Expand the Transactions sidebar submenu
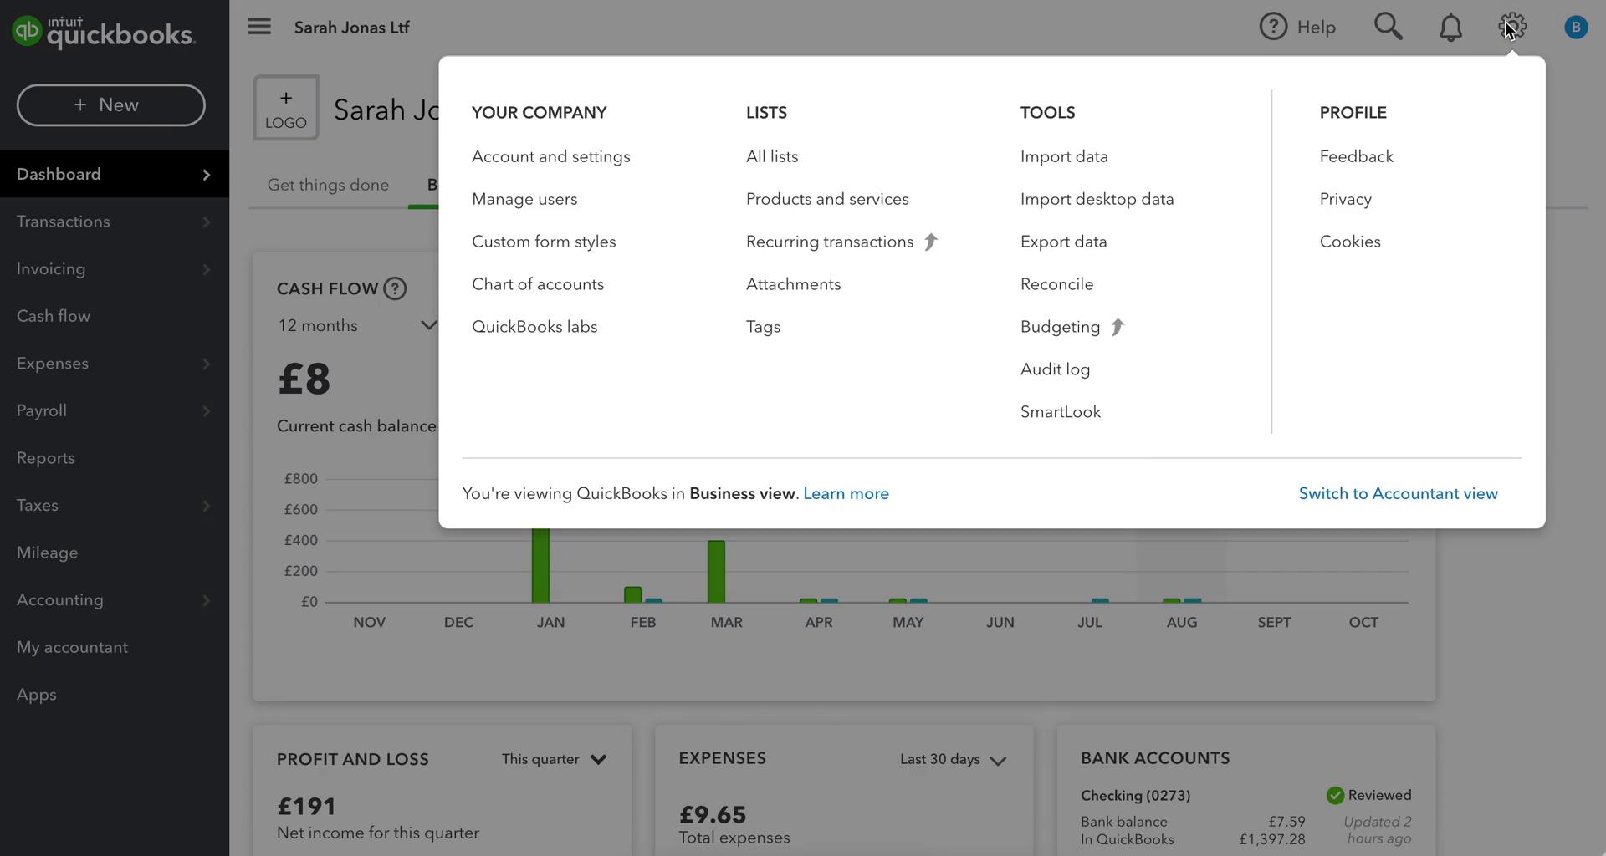1606x856 pixels. (206, 222)
